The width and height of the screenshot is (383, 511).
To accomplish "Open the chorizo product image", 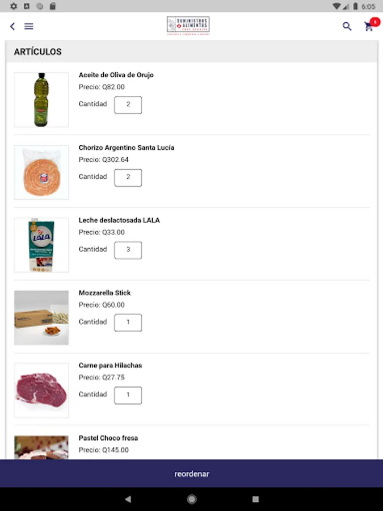I will pyautogui.click(x=41, y=173).
